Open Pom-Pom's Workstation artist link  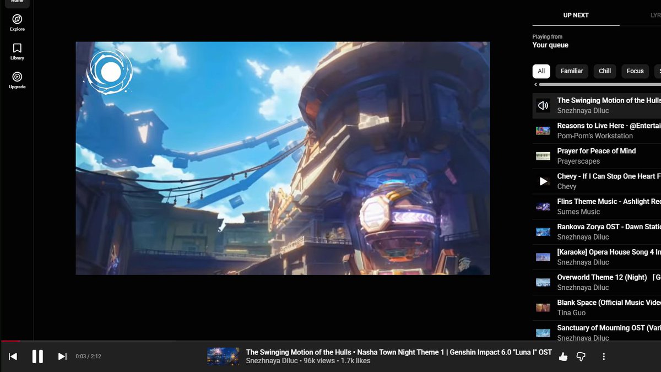595,136
